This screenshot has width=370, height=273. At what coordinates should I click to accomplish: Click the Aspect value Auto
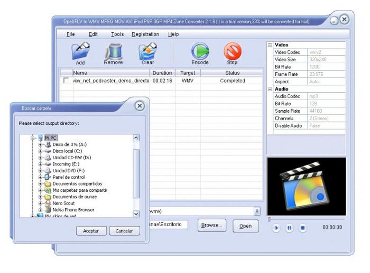click(326, 82)
